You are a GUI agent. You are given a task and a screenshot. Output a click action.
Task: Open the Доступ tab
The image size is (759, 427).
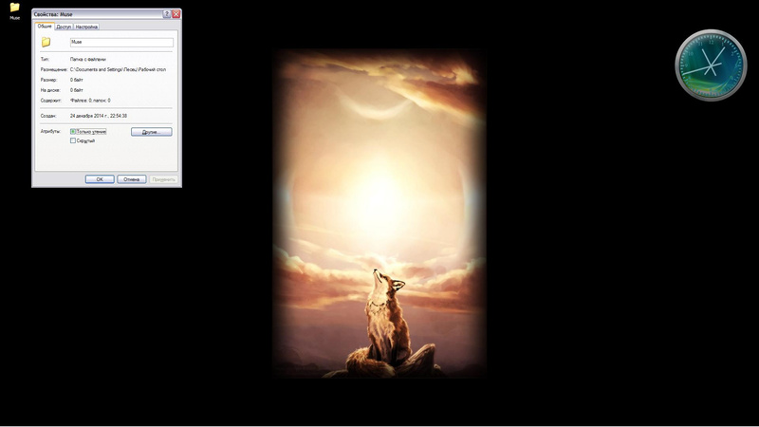click(x=64, y=27)
